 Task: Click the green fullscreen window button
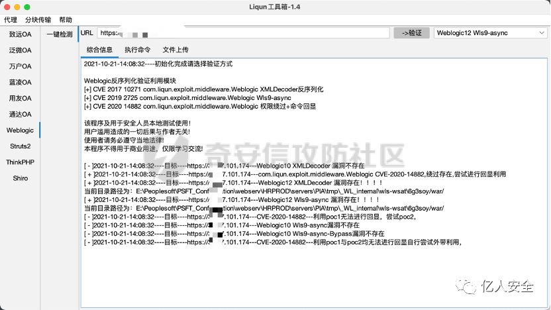point(27,7)
